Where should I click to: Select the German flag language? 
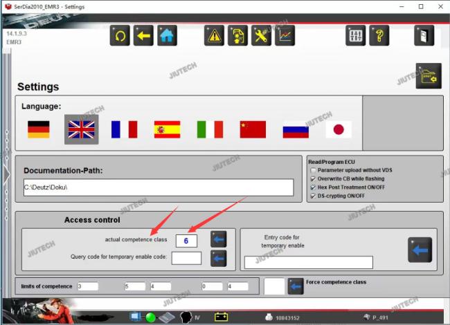[x=39, y=129]
